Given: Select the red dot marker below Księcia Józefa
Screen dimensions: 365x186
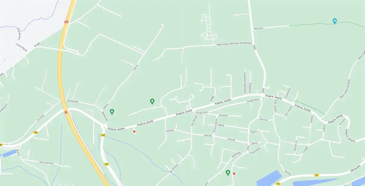Looking at the screenshot, I should (134, 131).
